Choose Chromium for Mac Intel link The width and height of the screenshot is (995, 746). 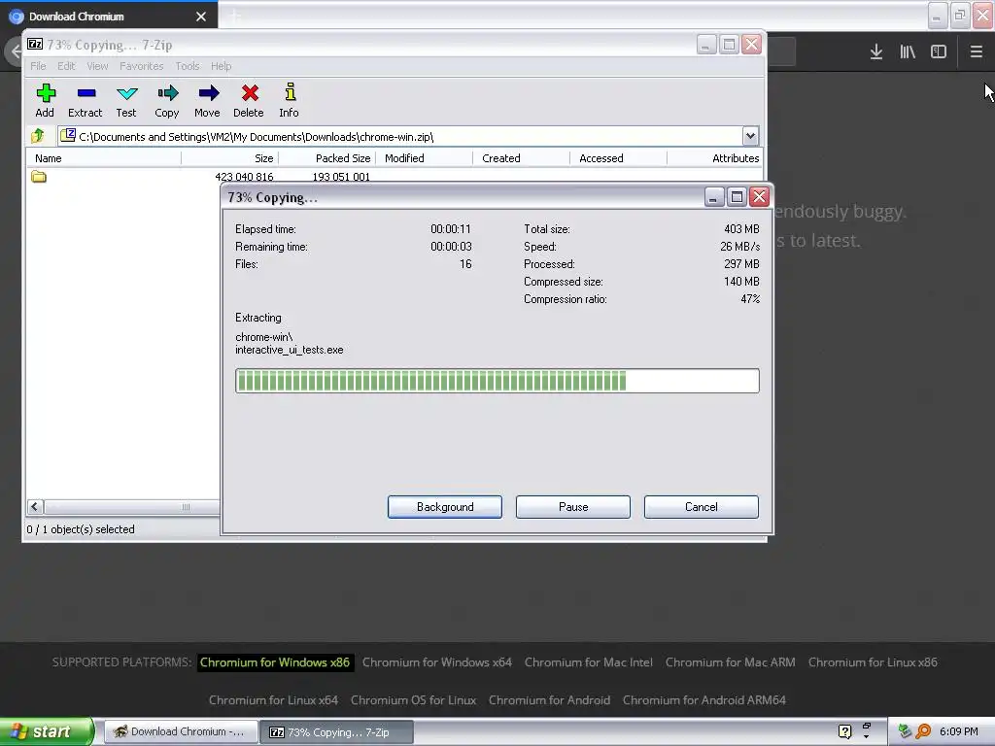tap(588, 662)
